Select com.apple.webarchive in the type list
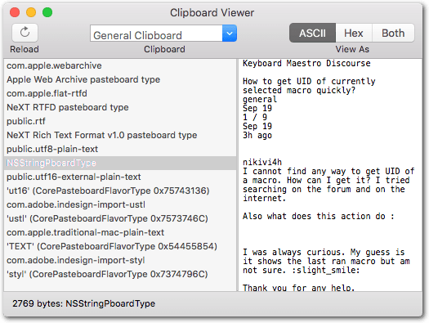Image resolution: width=429 pixels, height=323 pixels. point(120,65)
